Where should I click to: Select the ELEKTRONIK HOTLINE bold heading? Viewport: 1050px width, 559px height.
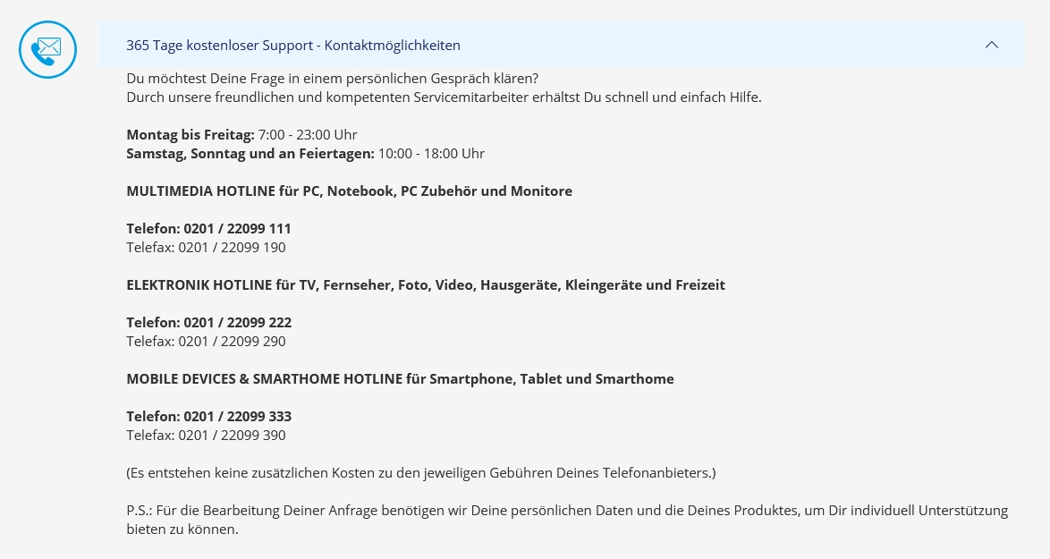pos(426,284)
